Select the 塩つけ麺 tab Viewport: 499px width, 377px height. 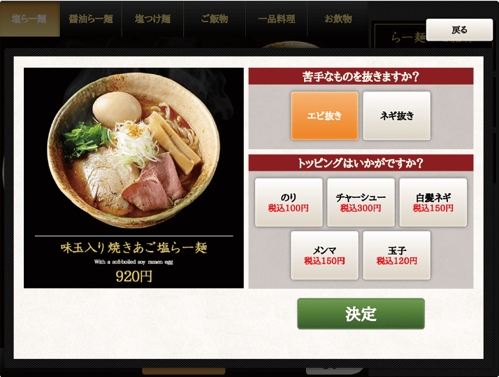[152, 19]
